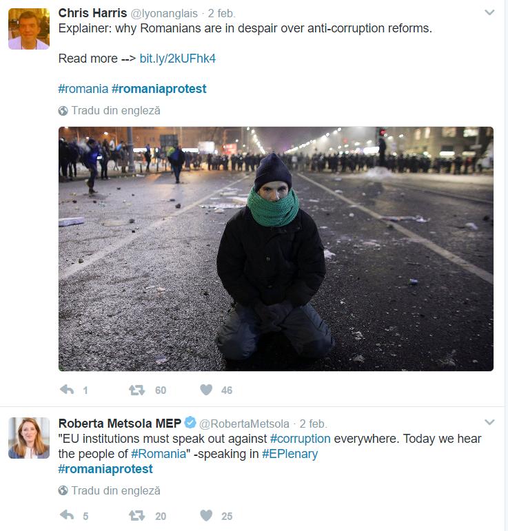Open the #romania hashtag in first tweet

pos(83,89)
